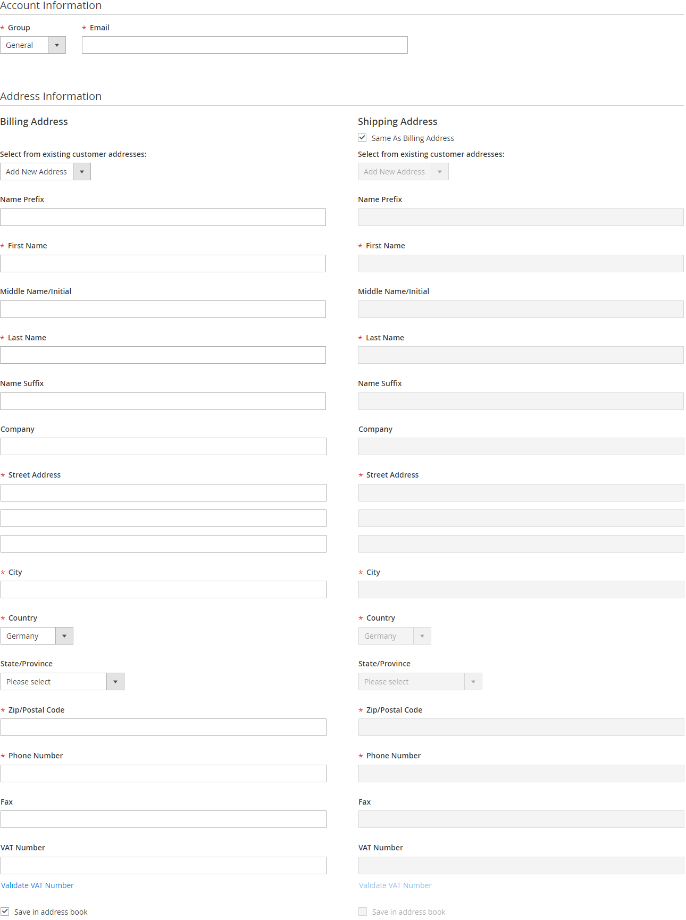Uncheck Same As Billing Address checkbox
Screen dimensions: 686x920
[x=362, y=138]
